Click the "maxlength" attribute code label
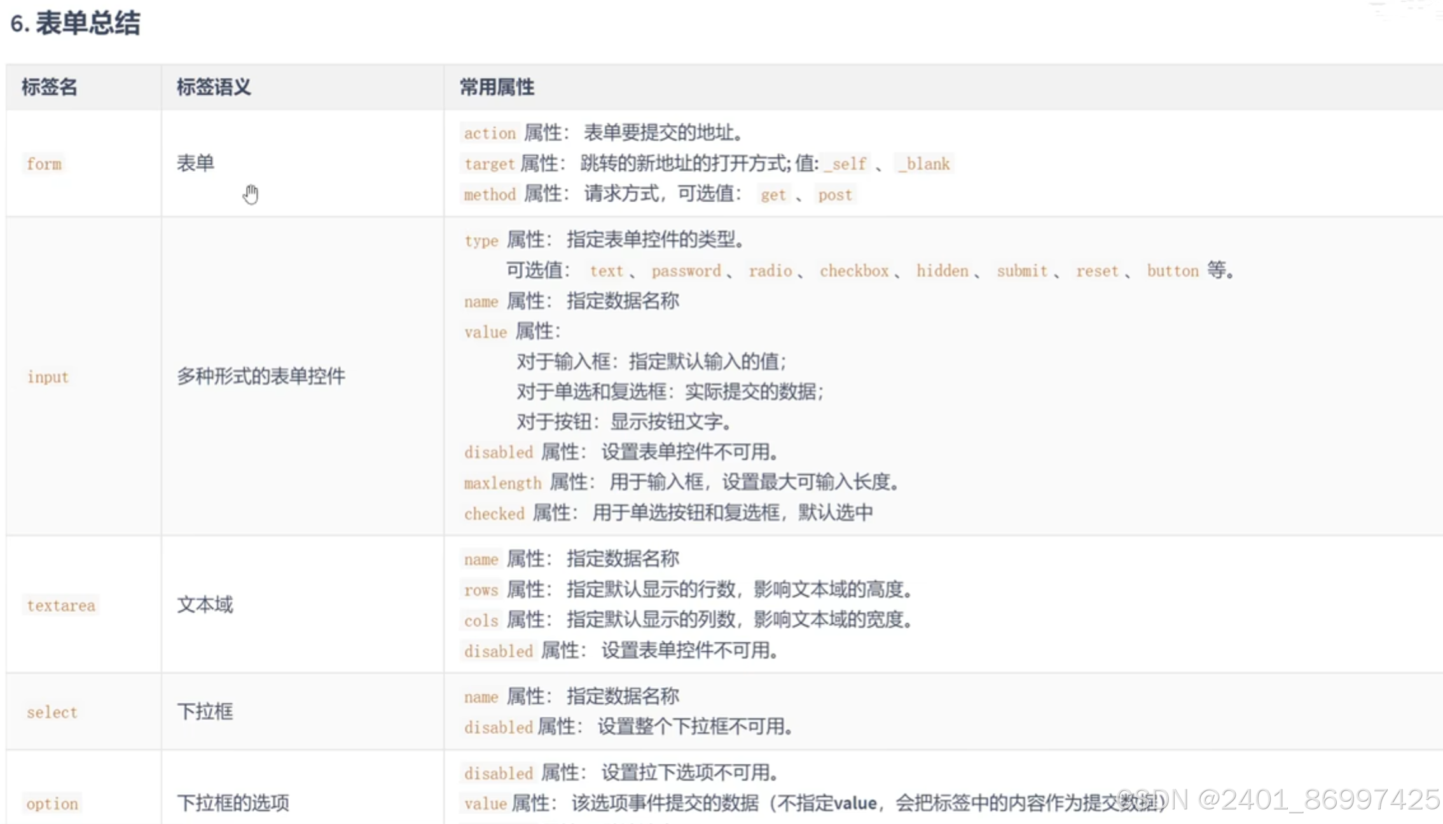This screenshot has width=1443, height=824. pyautogui.click(x=502, y=483)
